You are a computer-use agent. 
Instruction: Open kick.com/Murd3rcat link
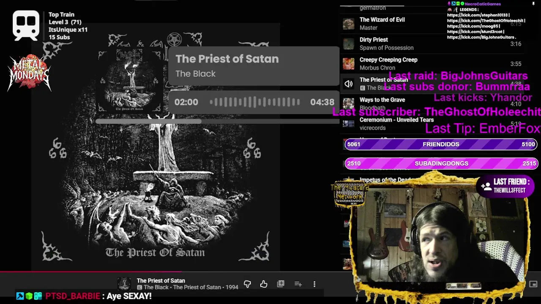[x=476, y=32]
